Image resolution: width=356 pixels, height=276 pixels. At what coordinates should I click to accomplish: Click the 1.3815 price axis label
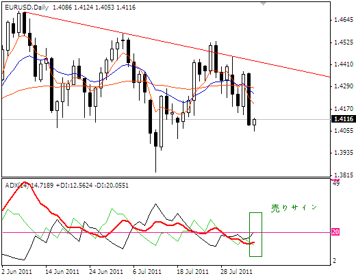coord(344,175)
